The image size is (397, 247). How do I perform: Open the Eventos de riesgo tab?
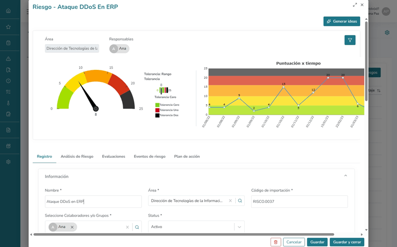(150, 156)
